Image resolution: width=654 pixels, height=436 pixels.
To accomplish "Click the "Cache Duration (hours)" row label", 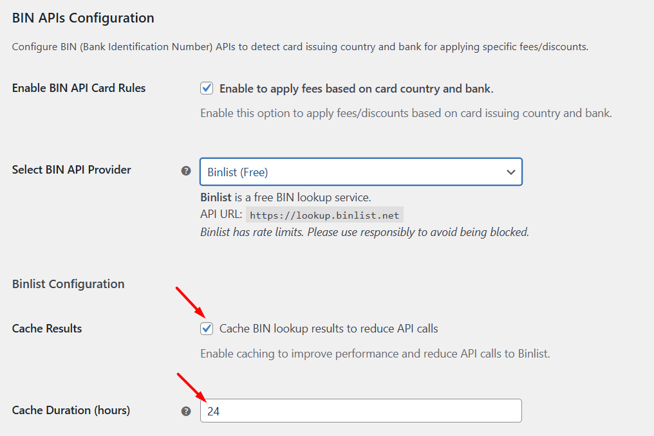I will coord(71,410).
